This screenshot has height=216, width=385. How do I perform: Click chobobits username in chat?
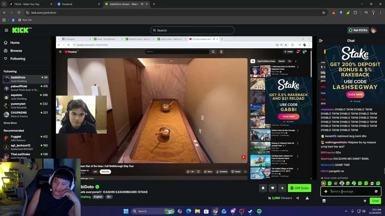coord(327,109)
